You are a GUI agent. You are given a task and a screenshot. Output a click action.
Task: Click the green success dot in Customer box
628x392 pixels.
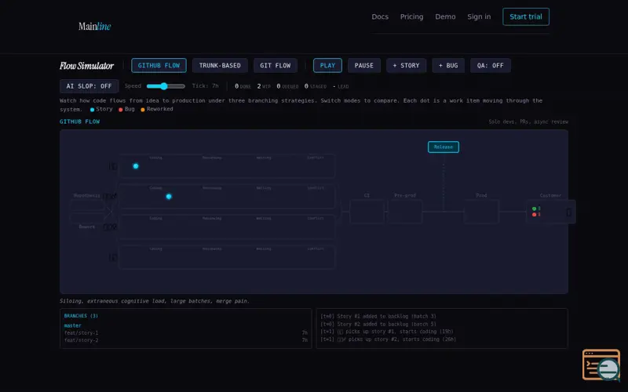point(534,209)
